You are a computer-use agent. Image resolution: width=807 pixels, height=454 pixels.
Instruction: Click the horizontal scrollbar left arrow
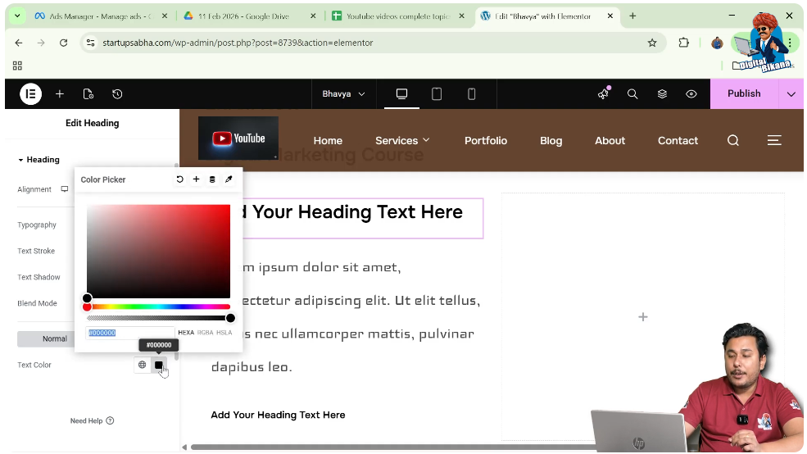click(184, 447)
